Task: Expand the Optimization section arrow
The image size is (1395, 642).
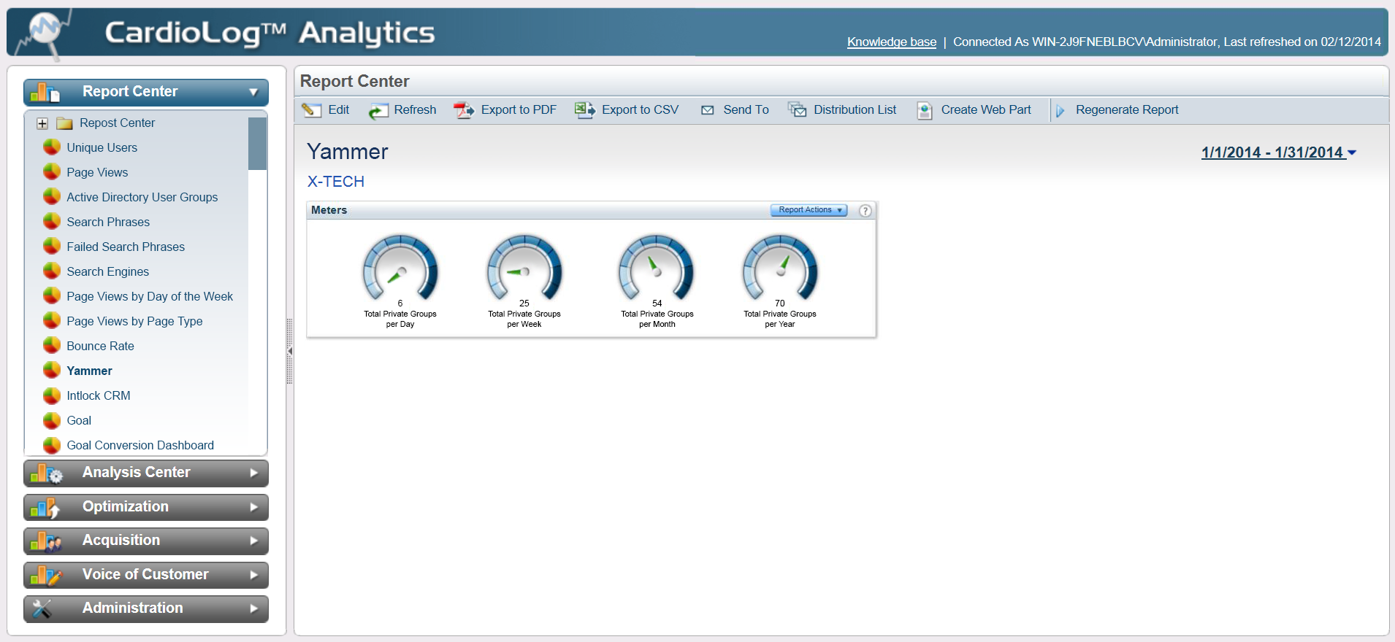Action: point(254,507)
